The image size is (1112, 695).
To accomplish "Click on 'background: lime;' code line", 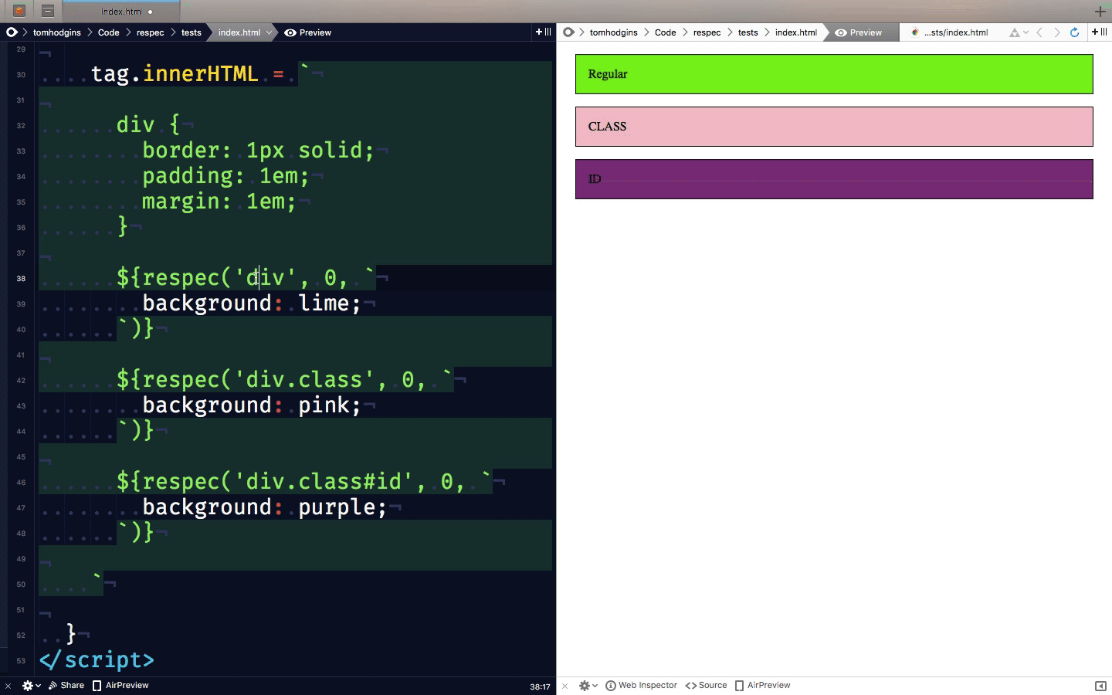I will [x=252, y=303].
